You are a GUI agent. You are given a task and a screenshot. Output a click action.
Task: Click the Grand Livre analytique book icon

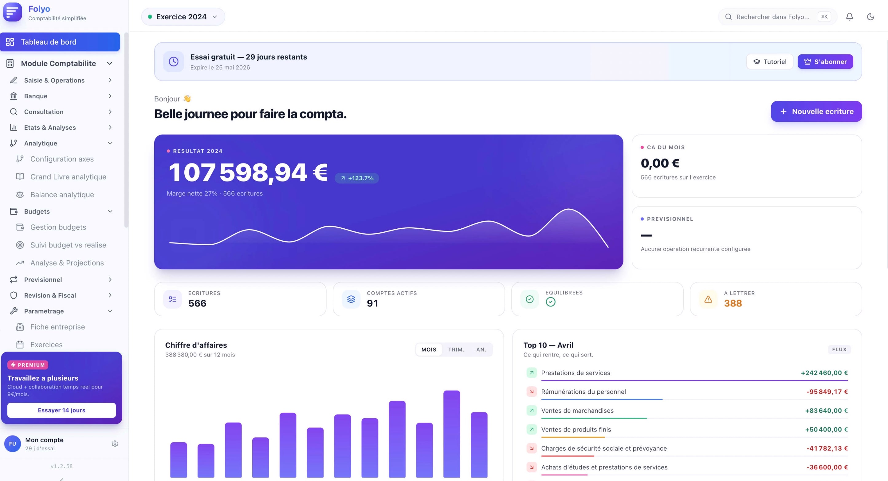point(20,176)
